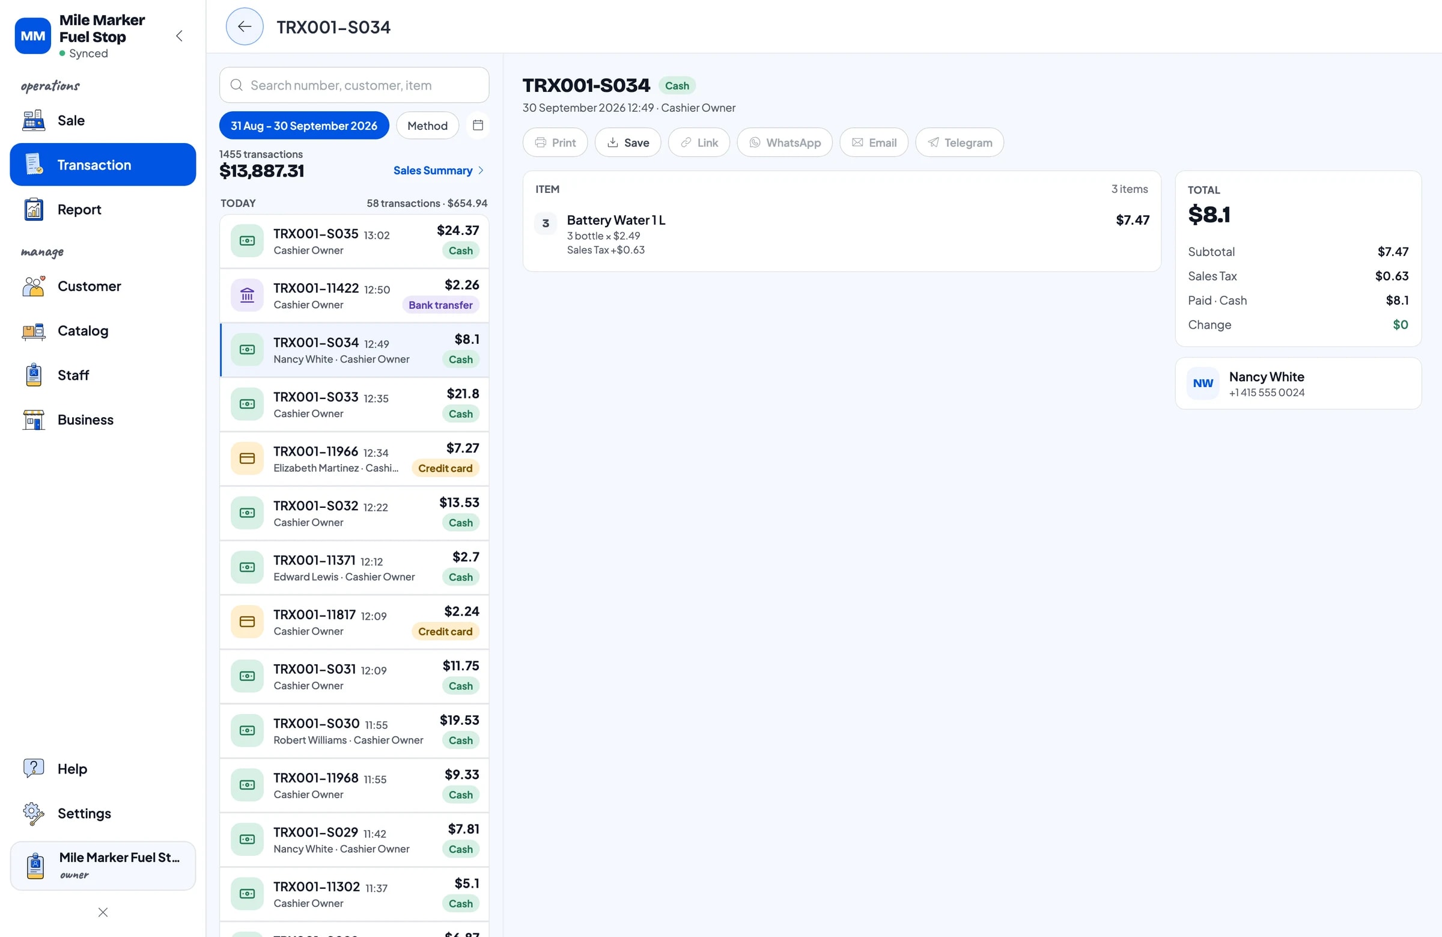Click the Bank transfer badge on TRX001-11422
Screen dimensions: 1442x937
tap(440, 305)
